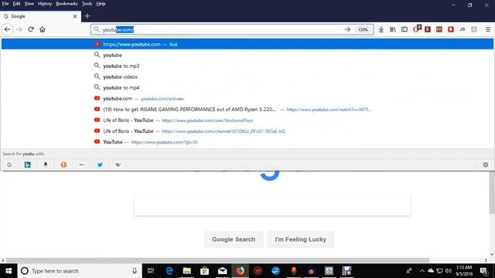This screenshot has height=278, width=495.
Task: Show hidden system tray icons
Action: (x=422, y=271)
